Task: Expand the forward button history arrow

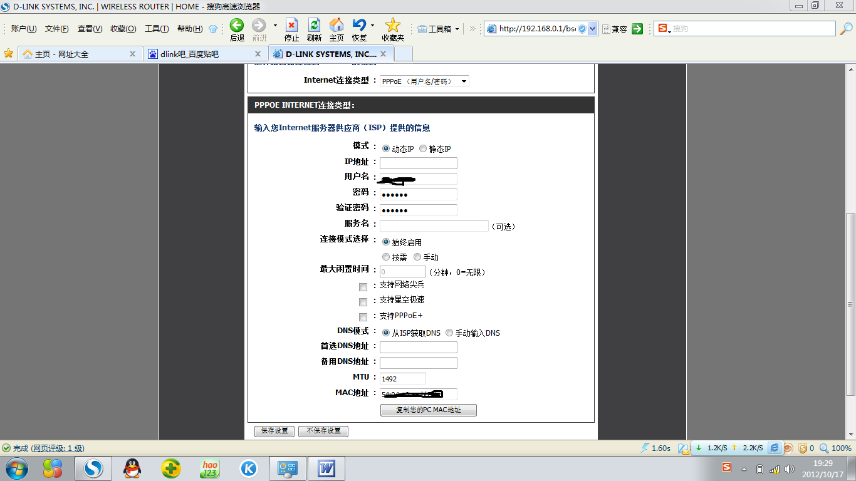Action: (x=275, y=26)
